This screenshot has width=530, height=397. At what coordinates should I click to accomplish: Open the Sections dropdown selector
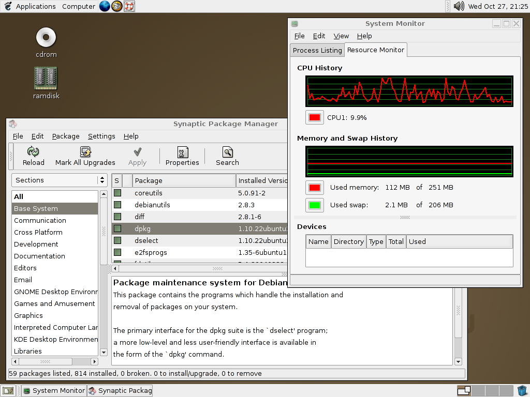(60, 180)
